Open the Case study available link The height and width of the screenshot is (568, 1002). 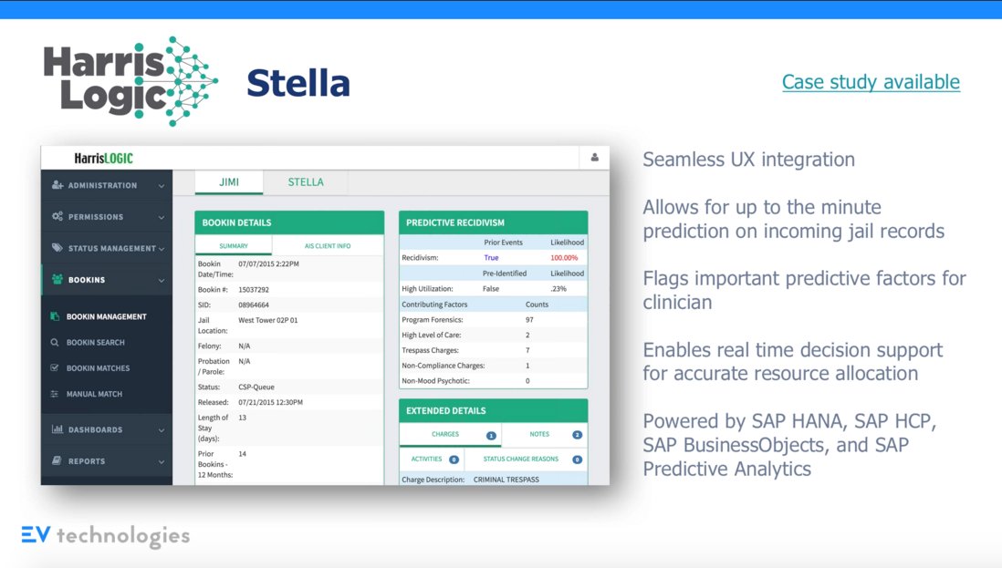tap(871, 82)
